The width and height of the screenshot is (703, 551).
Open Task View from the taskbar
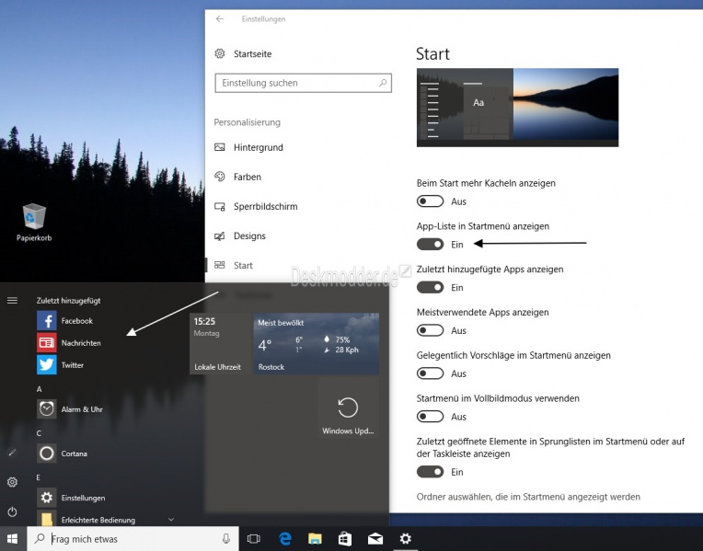click(254, 539)
